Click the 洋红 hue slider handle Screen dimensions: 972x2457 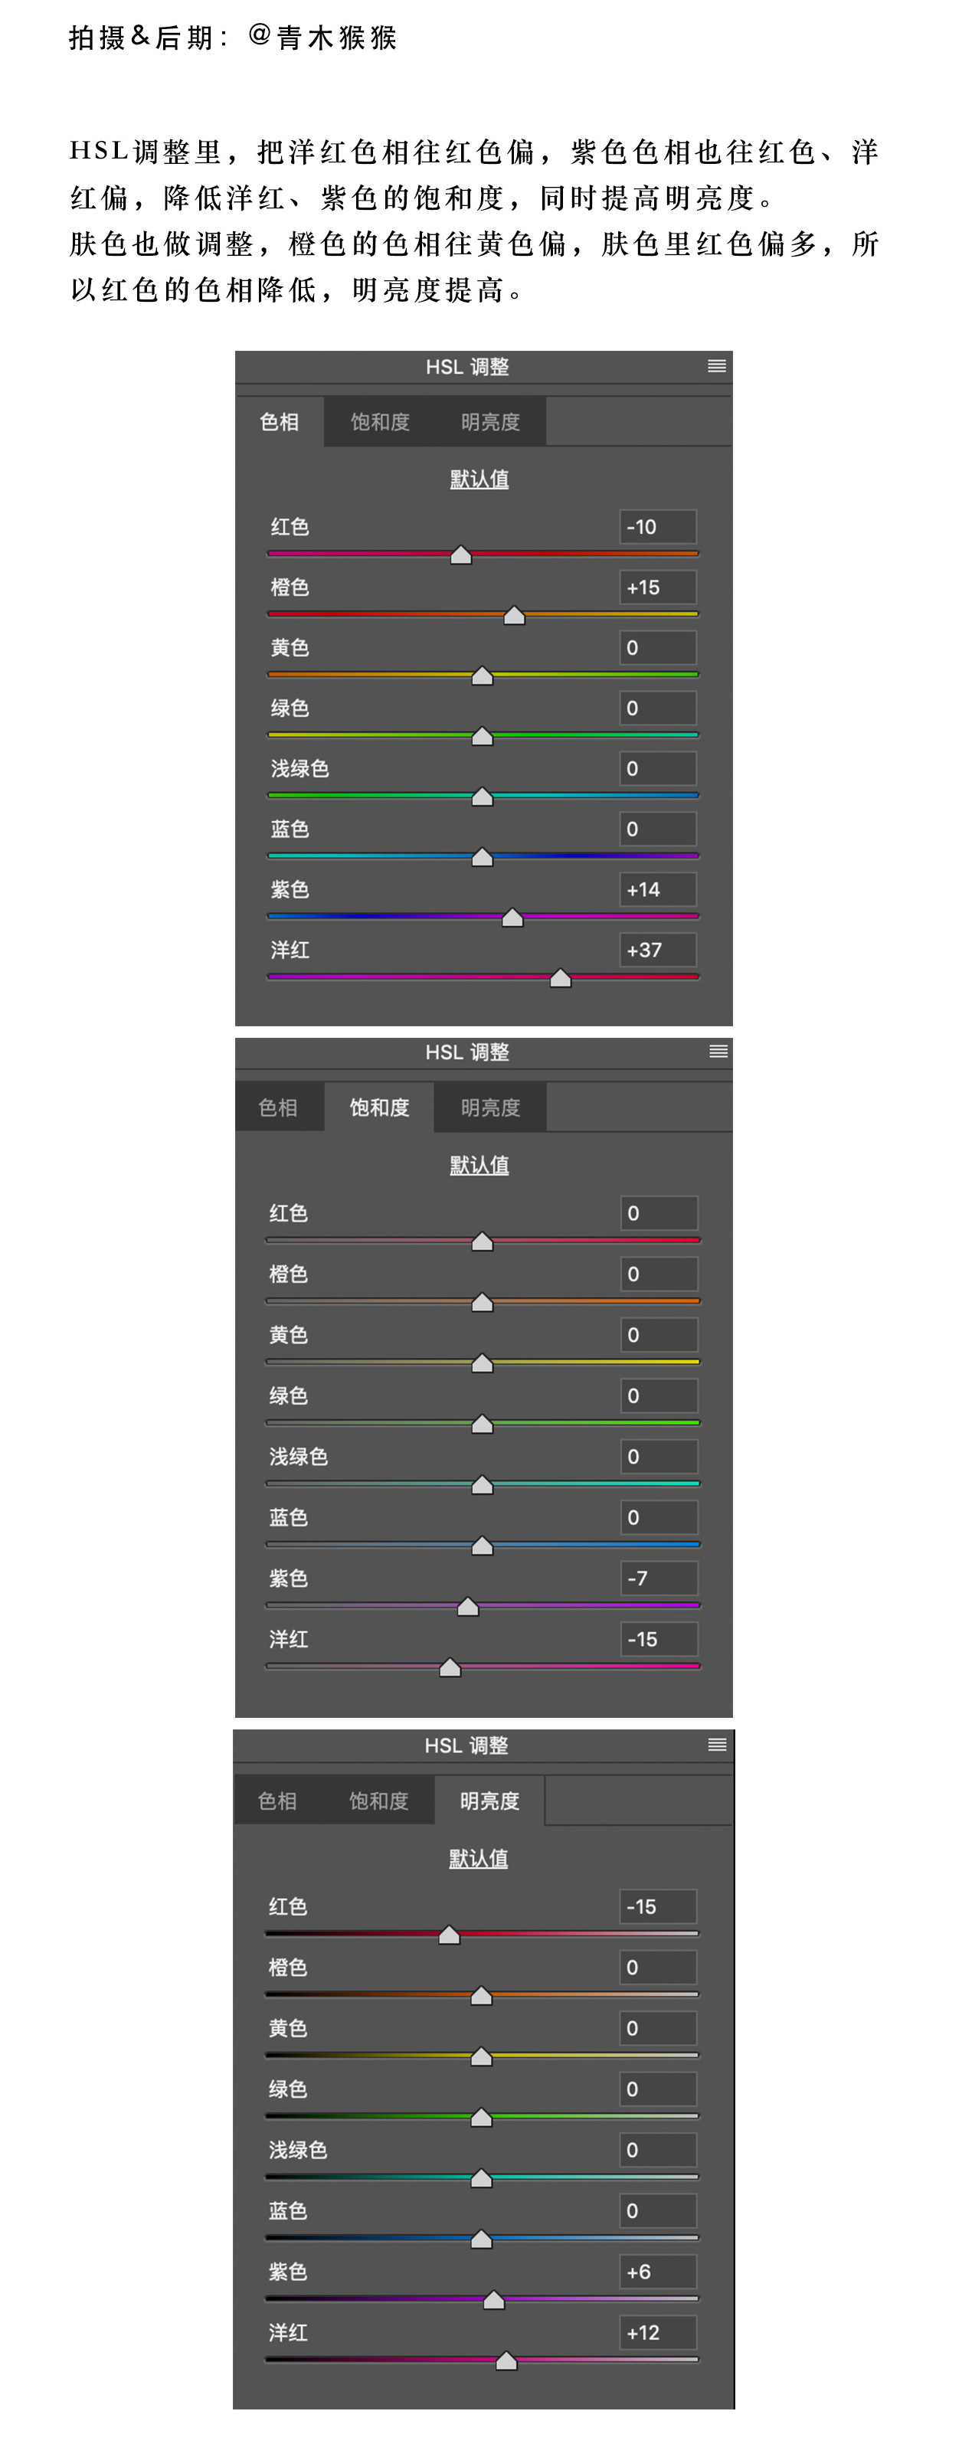560,979
